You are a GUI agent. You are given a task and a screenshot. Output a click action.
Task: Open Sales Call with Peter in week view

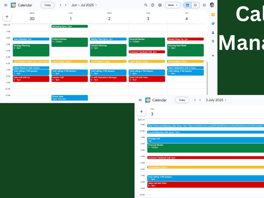pyautogui.click(x=147, y=79)
